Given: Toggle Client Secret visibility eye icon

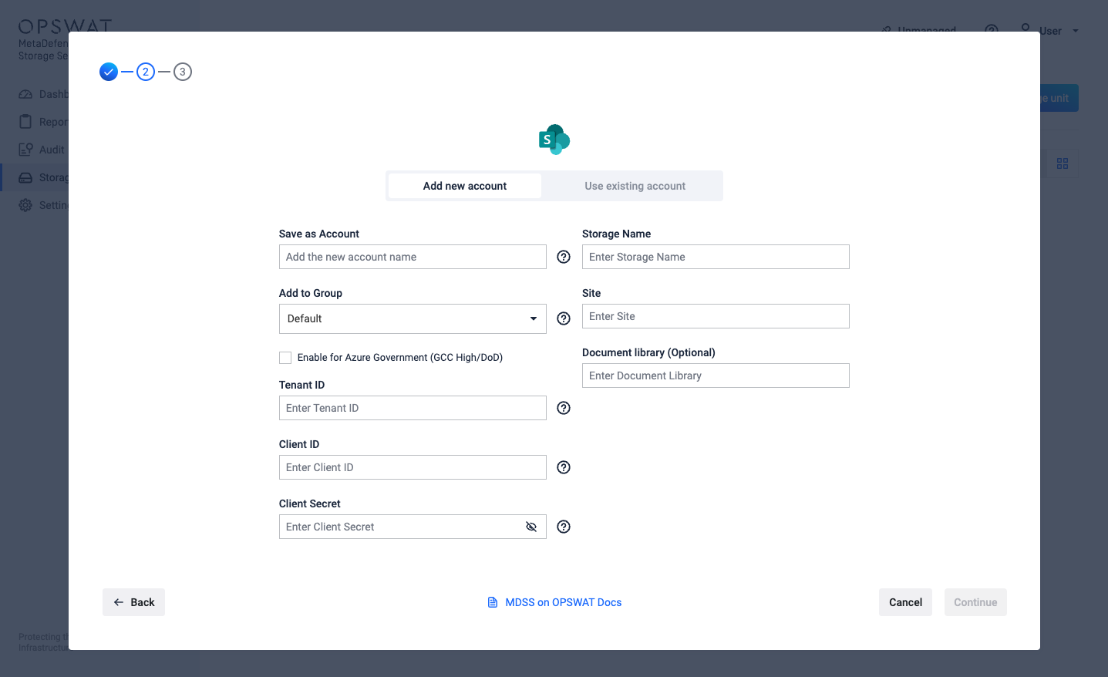Looking at the screenshot, I should click(531, 527).
